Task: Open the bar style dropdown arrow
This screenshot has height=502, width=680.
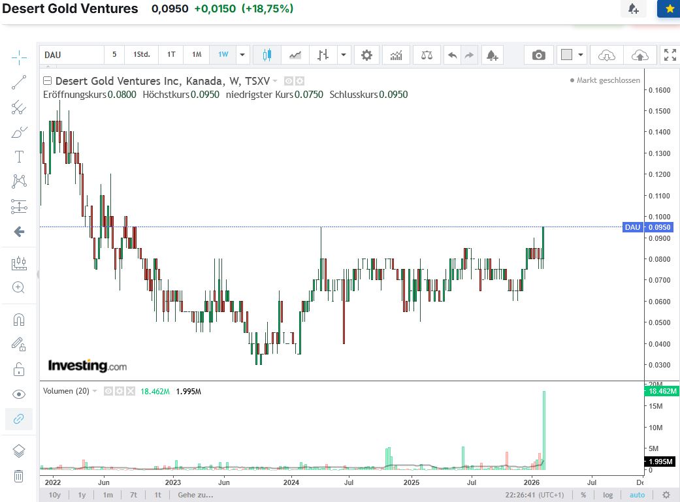Action: click(344, 55)
